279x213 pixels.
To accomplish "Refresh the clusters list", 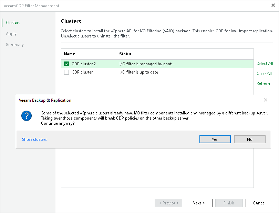I will click(263, 83).
